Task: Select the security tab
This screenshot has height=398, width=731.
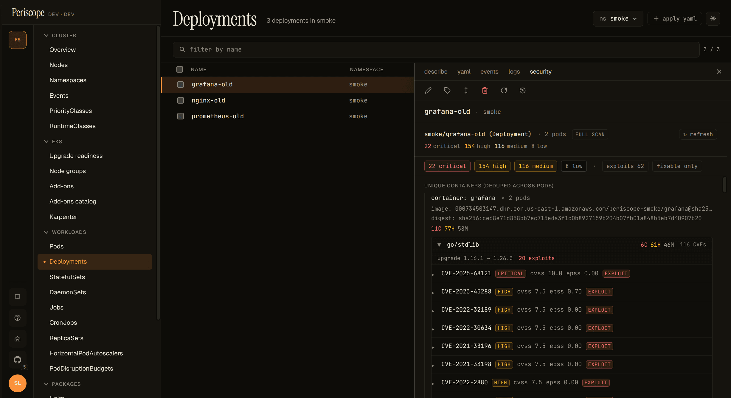Action: [x=541, y=71]
